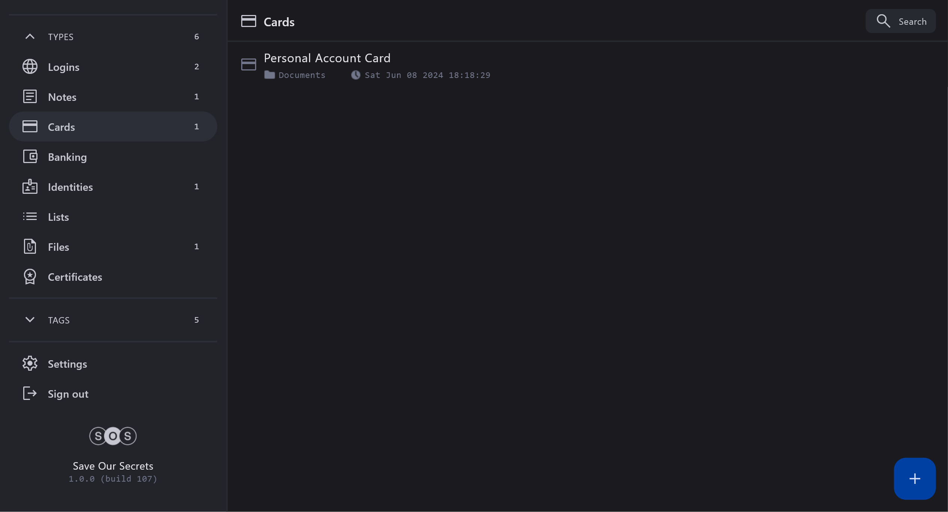948x512 pixels.
Task: Click the Sign out label
Action: click(x=68, y=394)
